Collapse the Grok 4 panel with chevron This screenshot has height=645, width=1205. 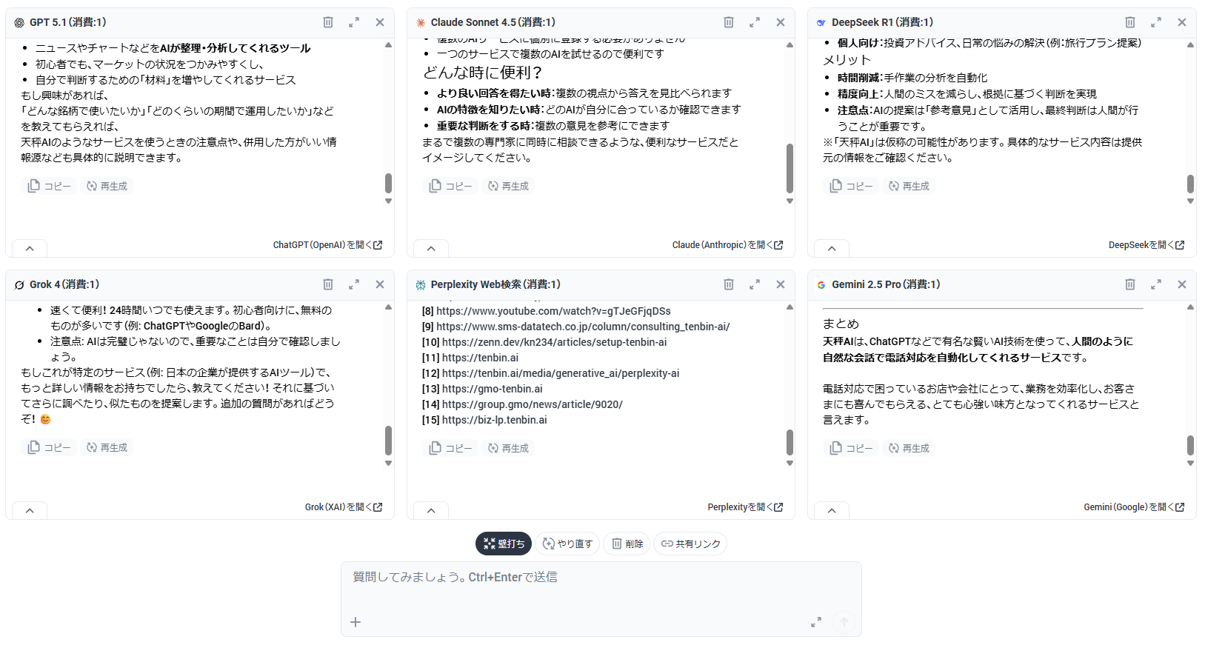[30, 511]
